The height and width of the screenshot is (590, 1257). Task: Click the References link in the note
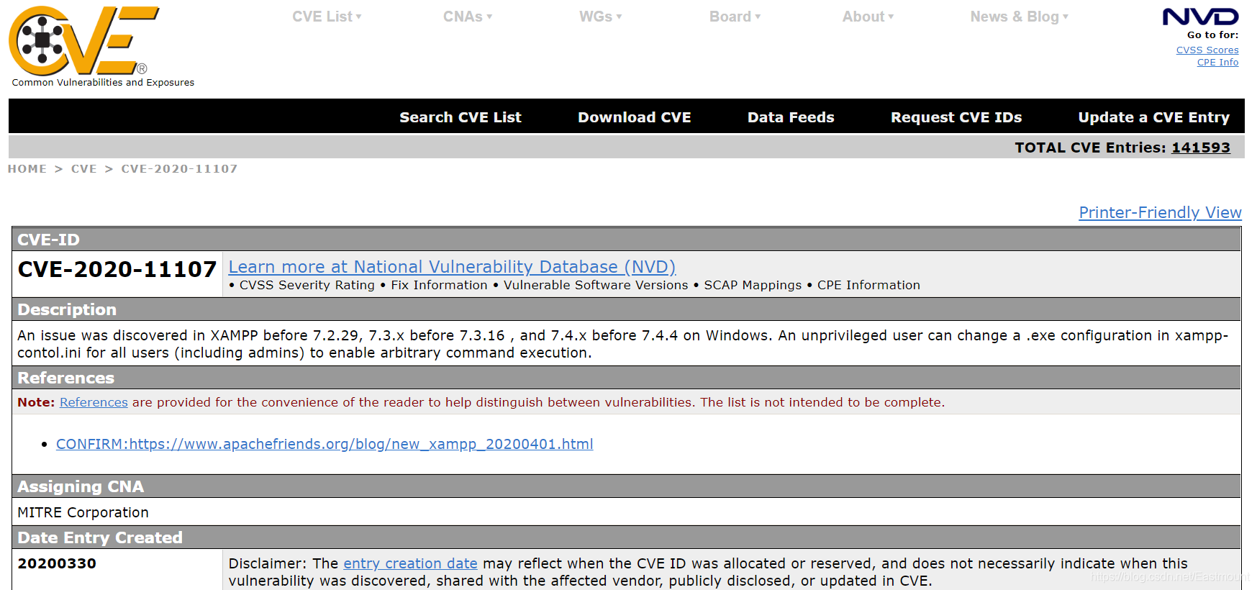(94, 402)
